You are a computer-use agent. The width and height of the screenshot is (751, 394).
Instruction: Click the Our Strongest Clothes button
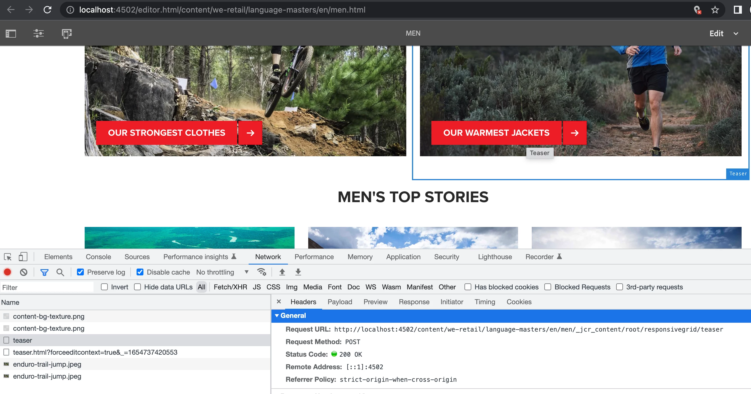167,133
